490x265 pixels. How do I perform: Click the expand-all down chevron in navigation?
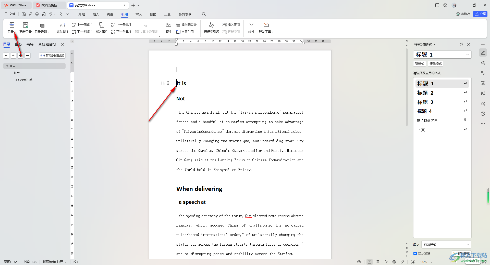click(x=6, y=56)
